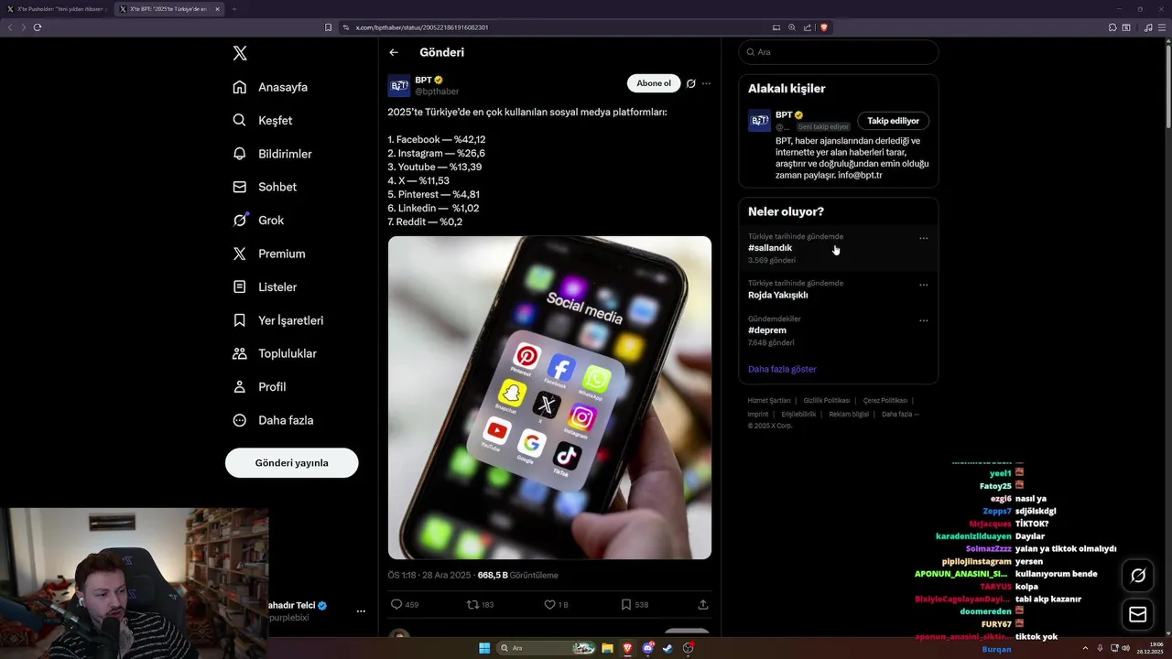Open Steam from the taskbar
1172x659 pixels.
pos(667,648)
